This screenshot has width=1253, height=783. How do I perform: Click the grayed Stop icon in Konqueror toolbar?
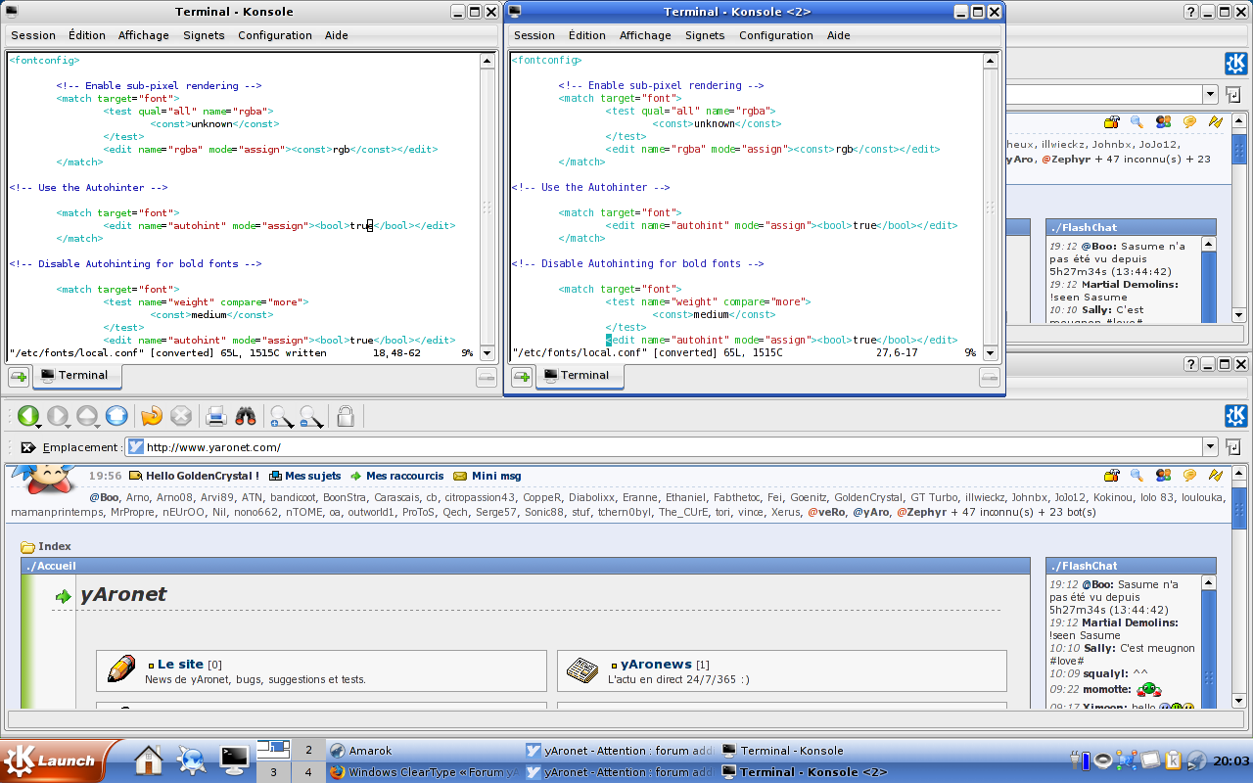[181, 416]
